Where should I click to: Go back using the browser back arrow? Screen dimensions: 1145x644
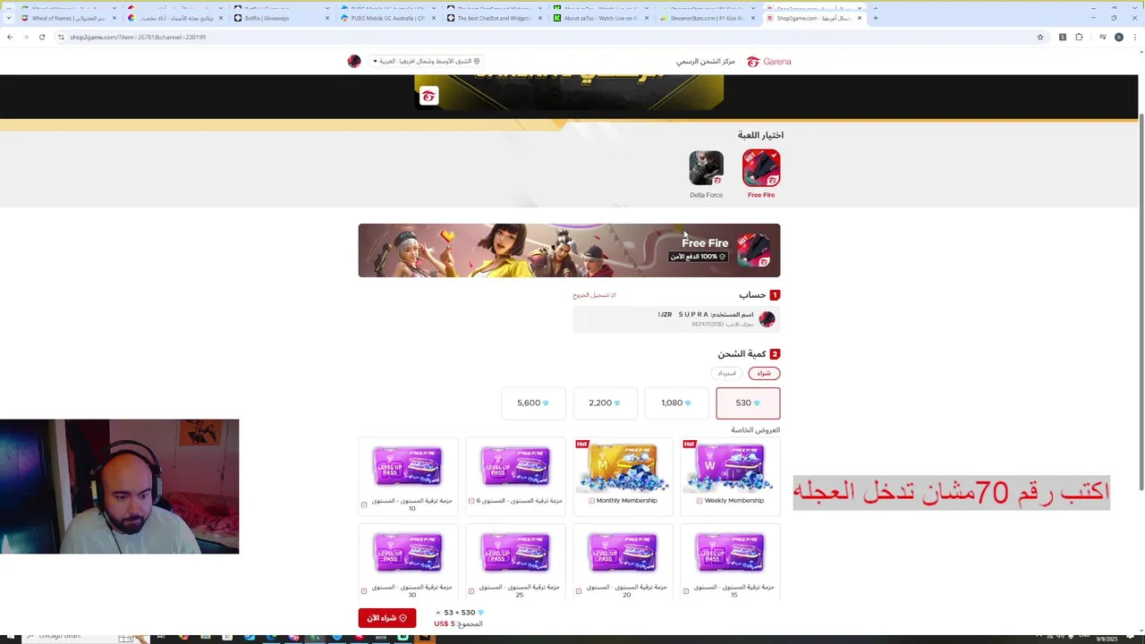point(10,38)
